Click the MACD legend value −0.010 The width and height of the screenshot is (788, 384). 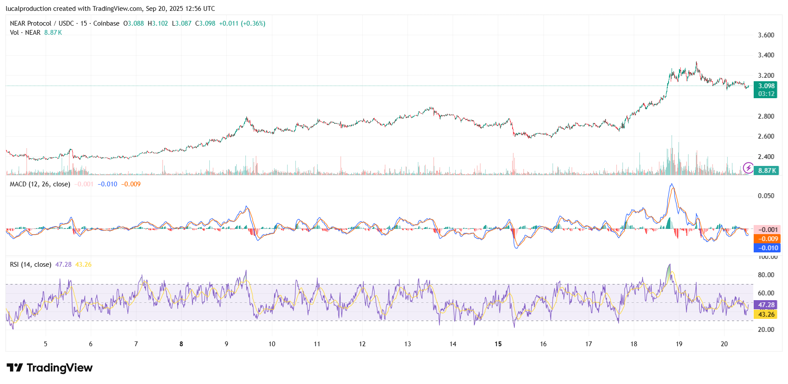(107, 184)
